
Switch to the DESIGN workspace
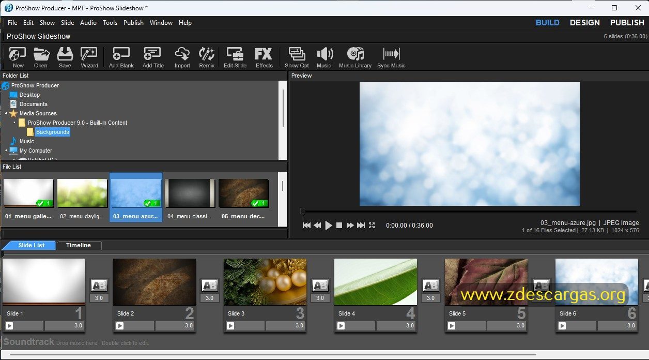coord(585,23)
